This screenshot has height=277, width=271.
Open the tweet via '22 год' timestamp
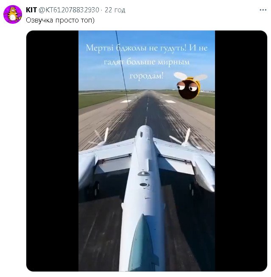(115, 10)
